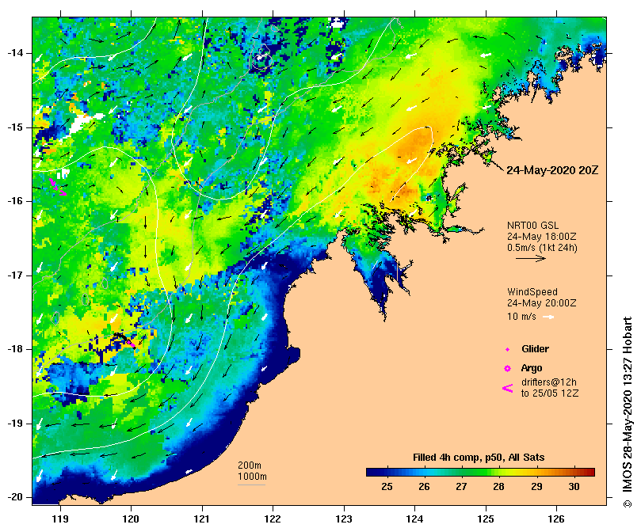Click the latitude label -19
The width and height of the screenshot is (641, 532).
[16, 424]
